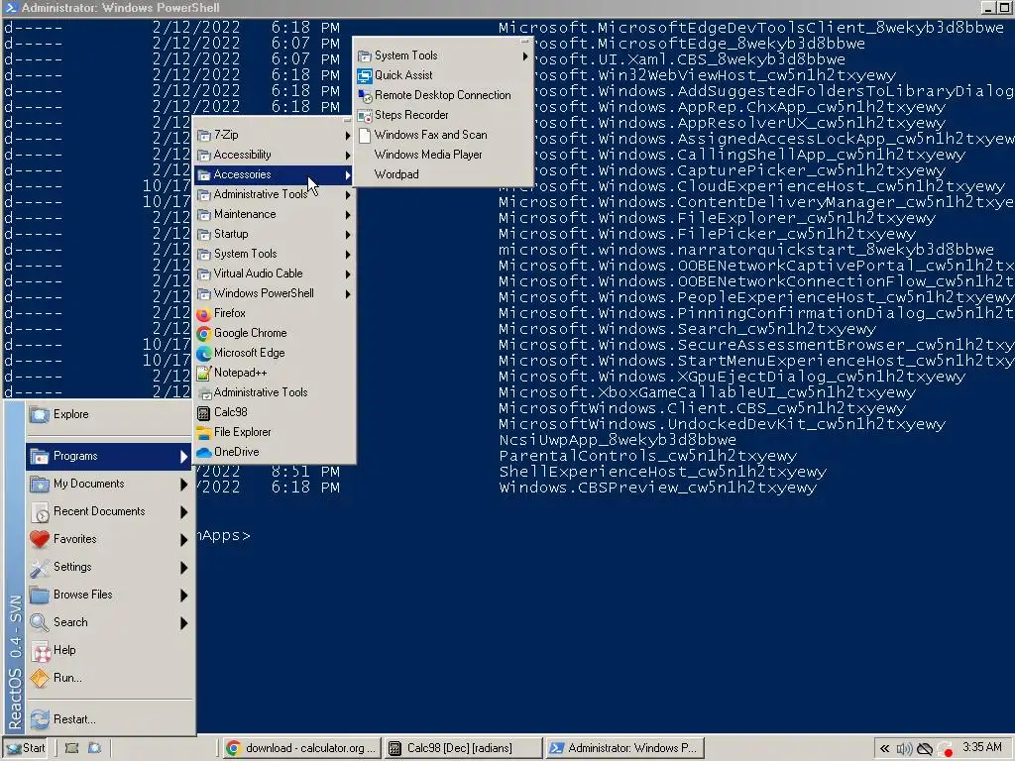This screenshot has height=761, width=1015.
Task: Minimize the PowerShell window
Action: 988,8
